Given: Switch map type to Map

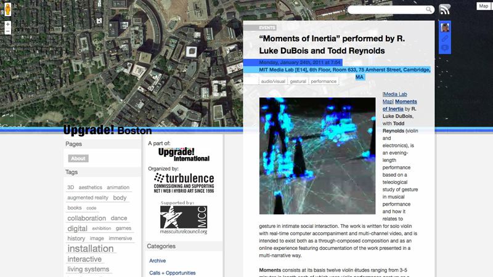Looking at the screenshot, I should (484, 6).
